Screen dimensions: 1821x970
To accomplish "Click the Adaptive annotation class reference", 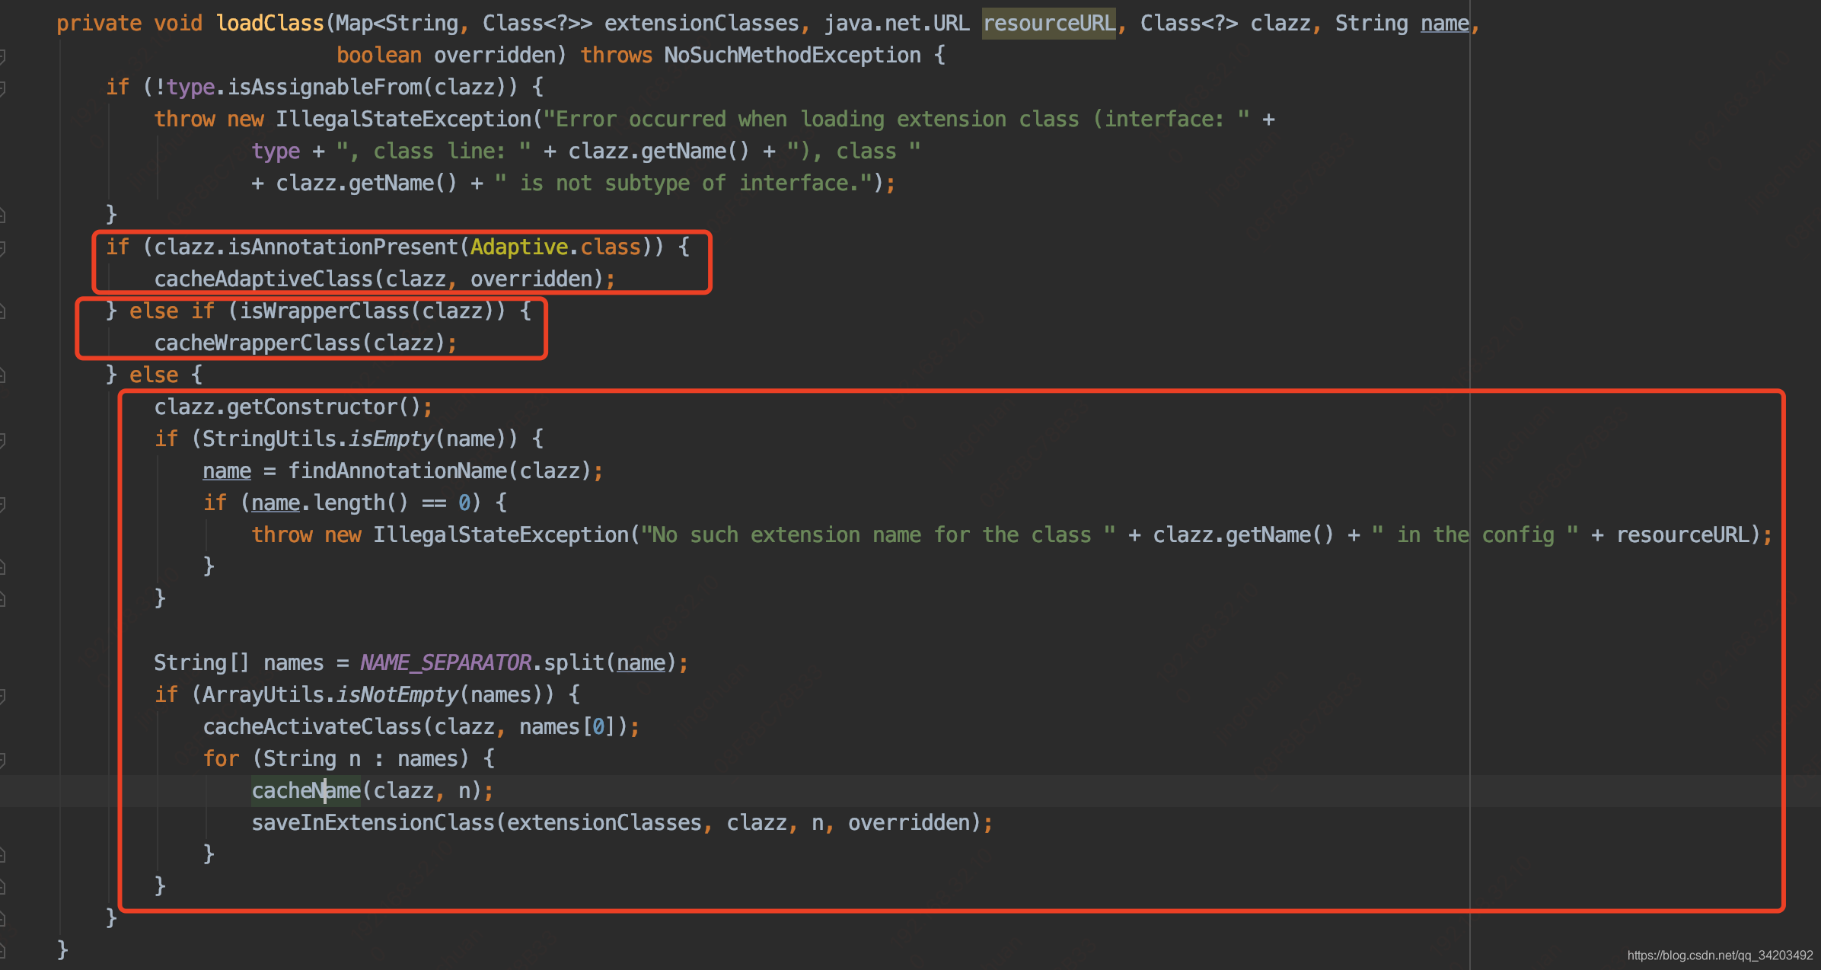I will tap(518, 247).
